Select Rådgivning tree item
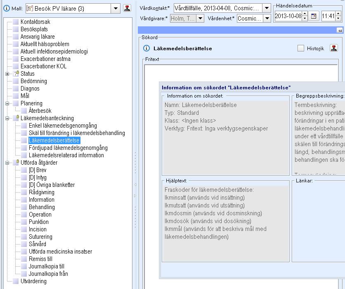 click(42, 192)
